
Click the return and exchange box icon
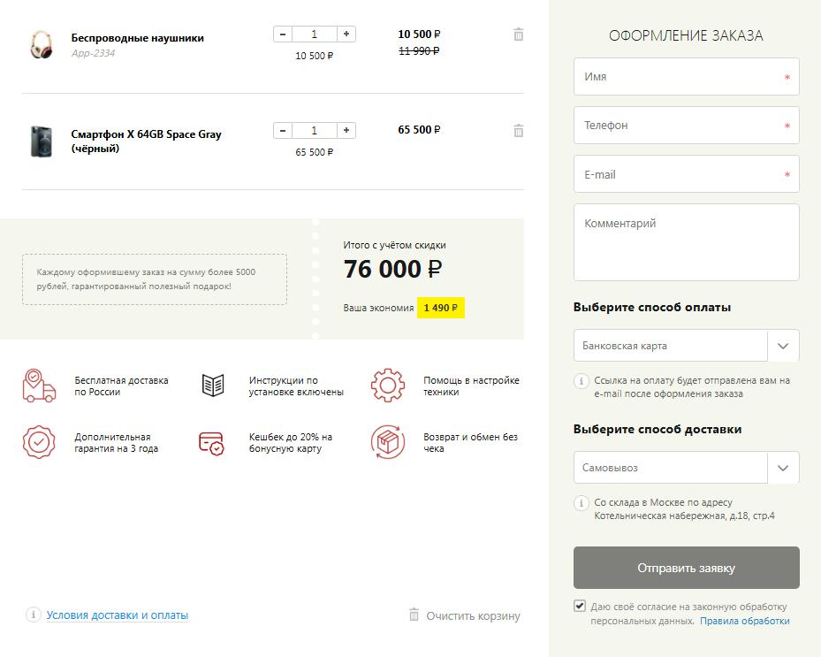click(x=387, y=442)
